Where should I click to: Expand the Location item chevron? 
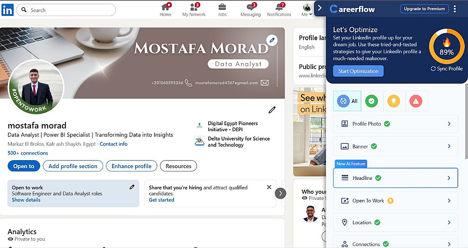pos(449,222)
